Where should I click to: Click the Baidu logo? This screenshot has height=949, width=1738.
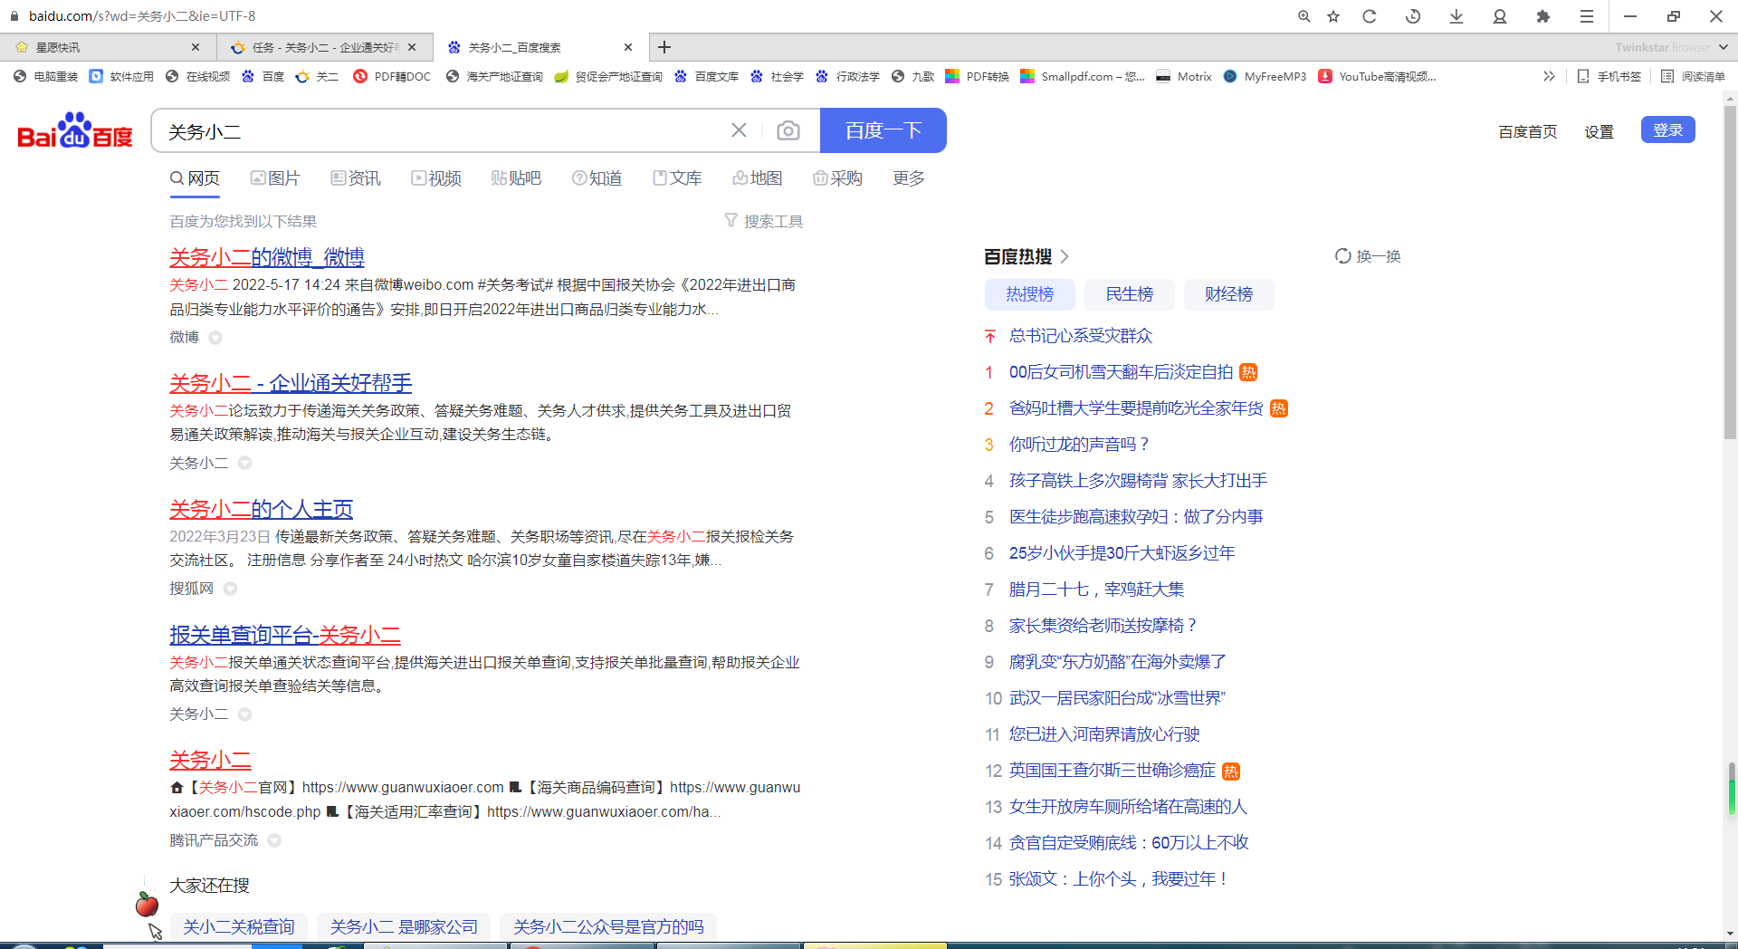(75, 130)
